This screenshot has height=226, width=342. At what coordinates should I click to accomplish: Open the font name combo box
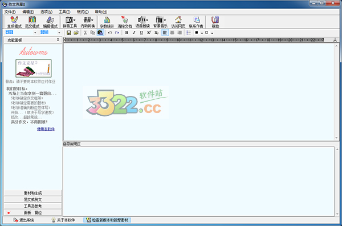point(21,33)
